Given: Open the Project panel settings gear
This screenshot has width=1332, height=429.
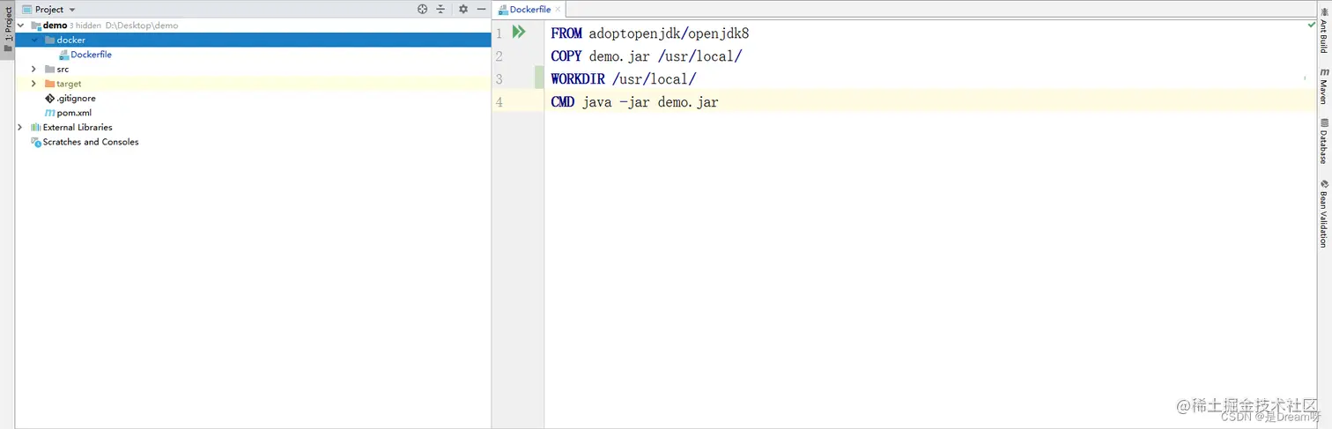Looking at the screenshot, I should click(463, 9).
